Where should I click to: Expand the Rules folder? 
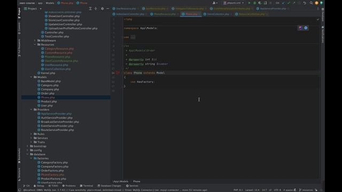tap(31, 134)
